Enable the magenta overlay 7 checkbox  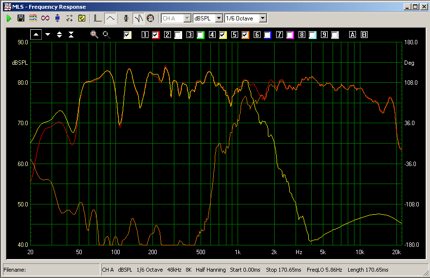pos(290,35)
